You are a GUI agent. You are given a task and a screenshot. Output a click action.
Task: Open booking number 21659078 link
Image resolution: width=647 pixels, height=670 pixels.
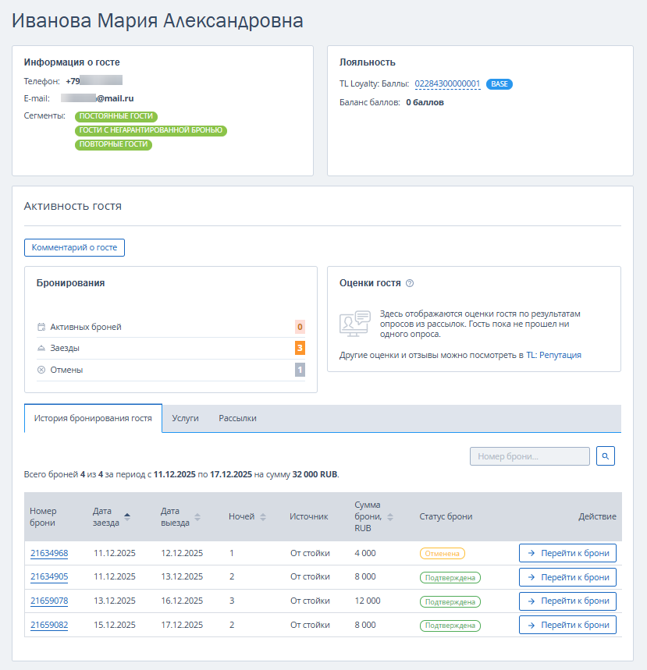[49, 601]
